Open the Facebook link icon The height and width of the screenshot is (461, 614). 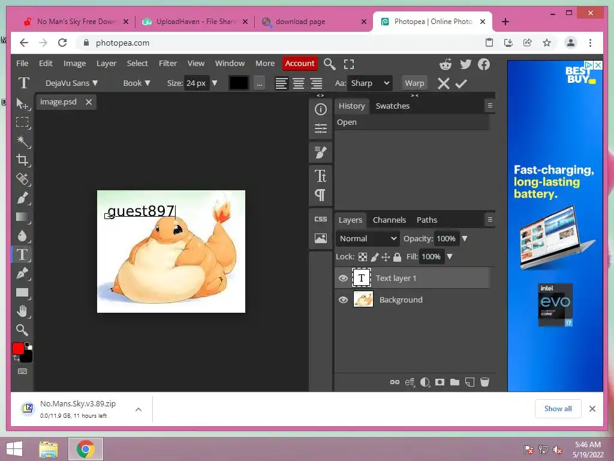tap(484, 64)
